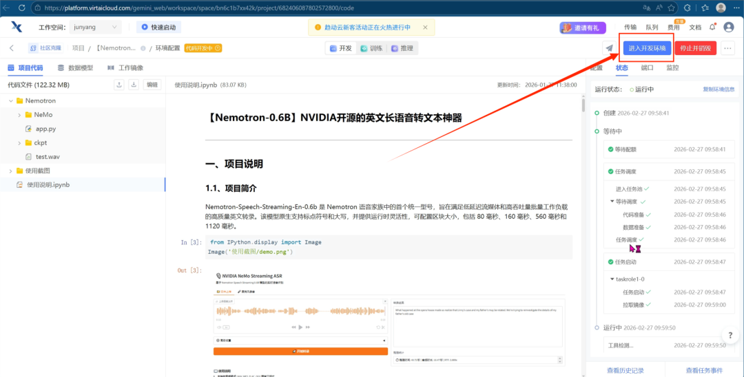Select the 项目代码 tab
744x377 pixels.
(x=25, y=67)
